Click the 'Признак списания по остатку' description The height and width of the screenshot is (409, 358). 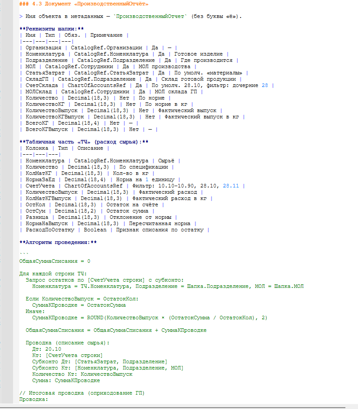[160, 230]
